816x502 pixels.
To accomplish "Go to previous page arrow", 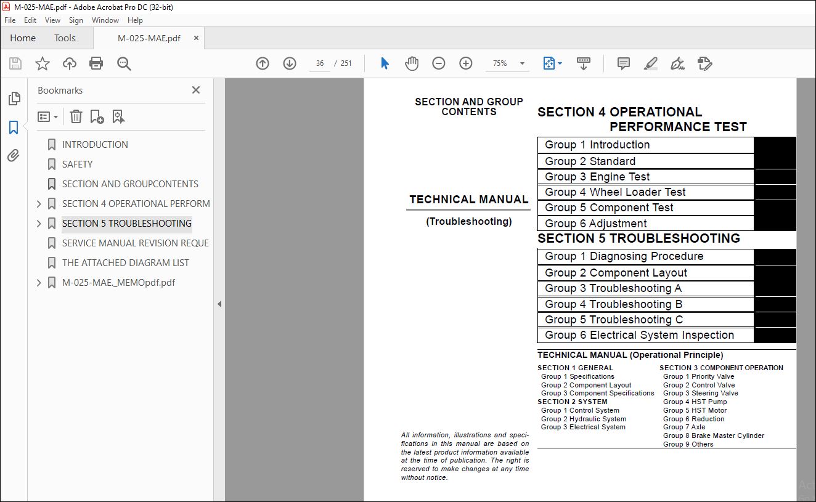I will pyautogui.click(x=263, y=63).
